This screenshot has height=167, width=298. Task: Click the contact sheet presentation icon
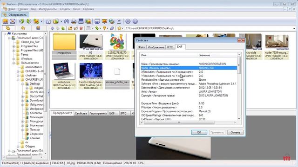(x=104, y=21)
